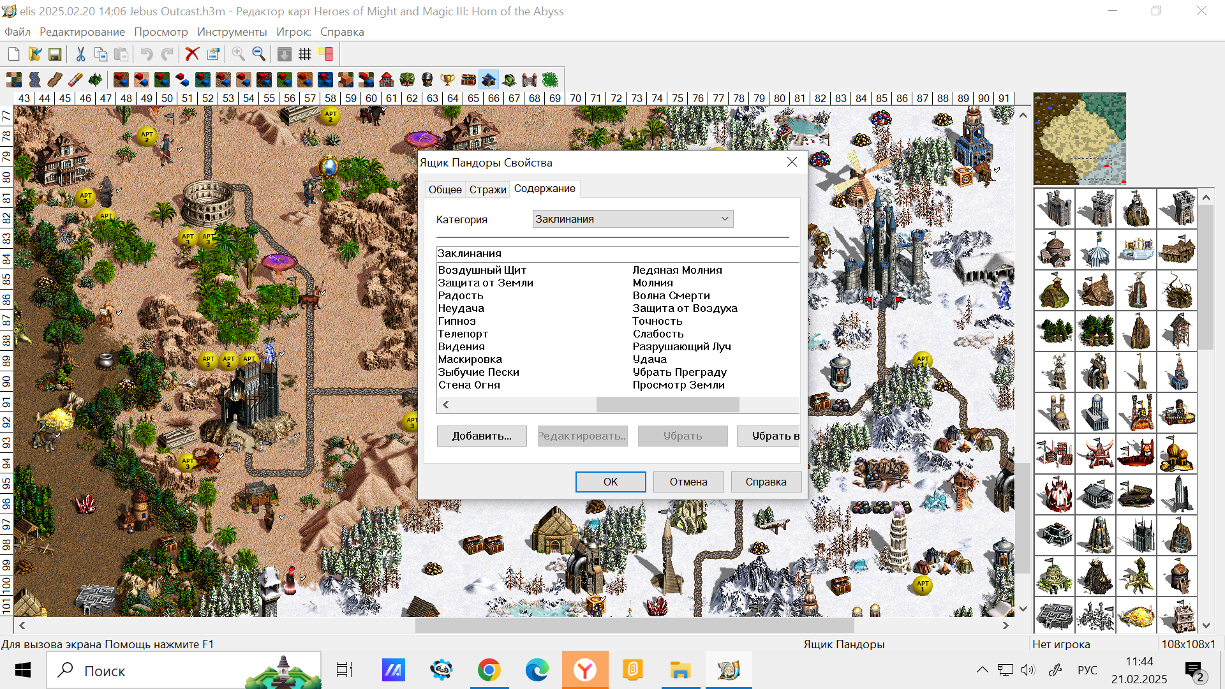Open the artifacts trophy palette icon
The image size is (1225, 689).
coord(448,80)
